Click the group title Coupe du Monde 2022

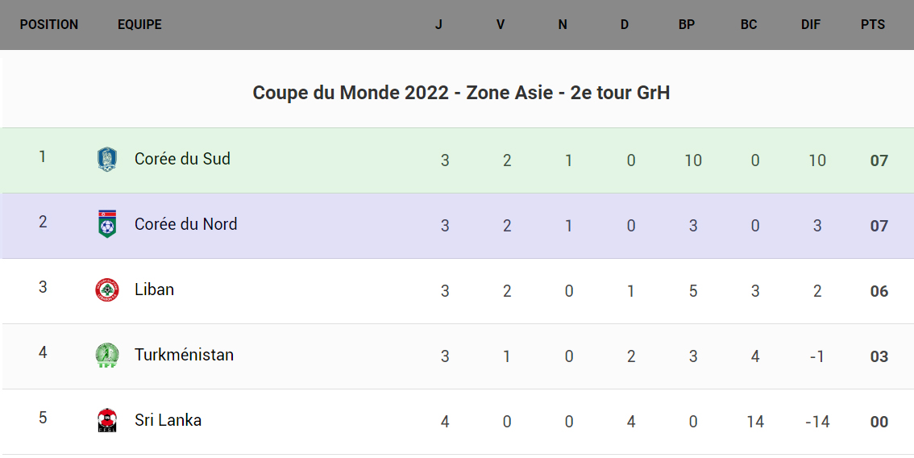coord(461,93)
